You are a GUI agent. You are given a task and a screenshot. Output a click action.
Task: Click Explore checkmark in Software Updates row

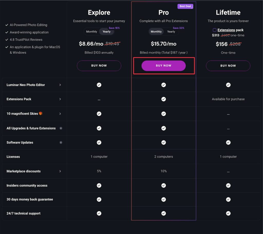pyautogui.click(x=99, y=142)
